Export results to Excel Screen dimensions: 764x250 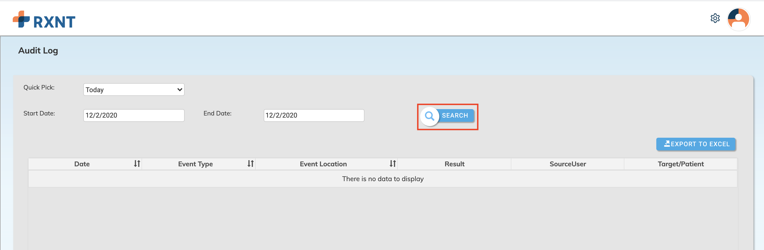[x=696, y=144]
